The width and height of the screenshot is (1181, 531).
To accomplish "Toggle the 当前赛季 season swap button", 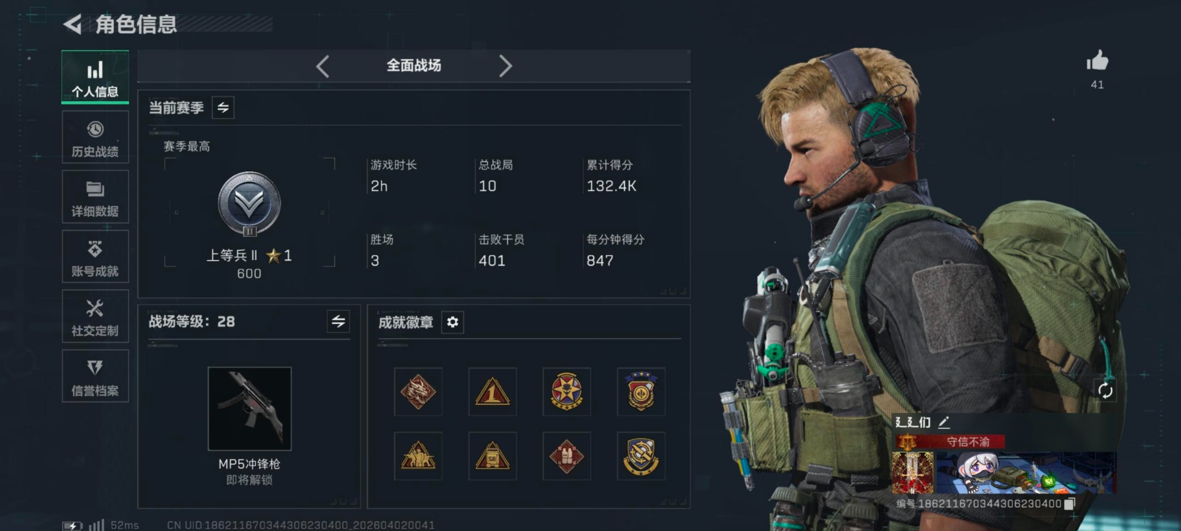I will tap(223, 108).
